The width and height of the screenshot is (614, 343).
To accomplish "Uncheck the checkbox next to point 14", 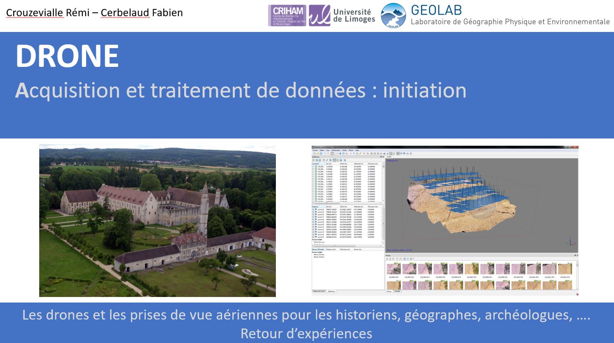I will coord(313,210).
